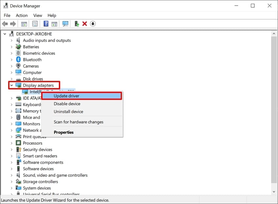The height and width of the screenshot is (204, 278).
Task: Click the Disable device down-arrow toolbar icon
Action: (93, 23)
